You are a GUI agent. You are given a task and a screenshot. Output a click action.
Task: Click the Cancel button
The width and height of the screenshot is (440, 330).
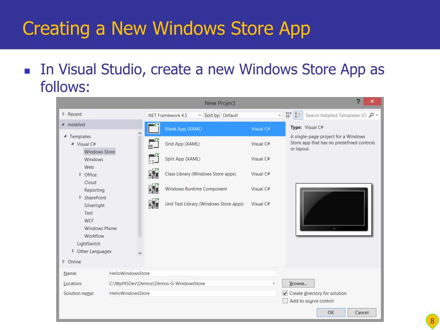(362, 312)
